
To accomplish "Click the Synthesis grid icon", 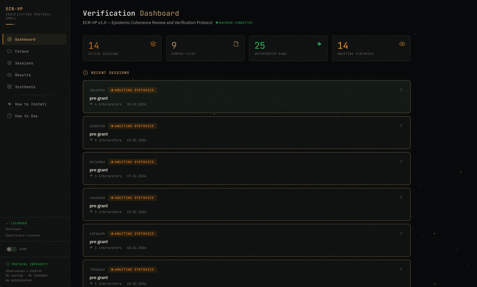I will click(x=10, y=87).
